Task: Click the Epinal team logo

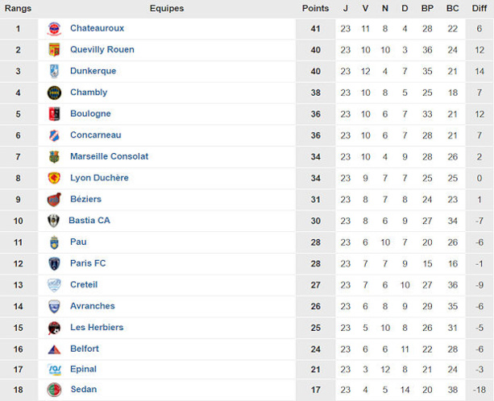Action: 54,370
